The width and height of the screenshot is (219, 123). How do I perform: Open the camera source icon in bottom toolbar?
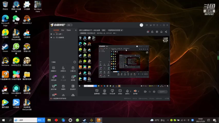coord(105,91)
